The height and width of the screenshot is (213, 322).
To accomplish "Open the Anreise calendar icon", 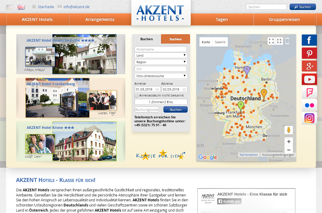I will (x=157, y=89).
